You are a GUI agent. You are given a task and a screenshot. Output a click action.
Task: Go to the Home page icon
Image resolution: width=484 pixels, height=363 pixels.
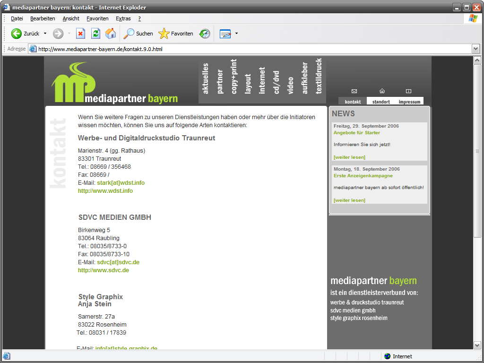coord(111,34)
